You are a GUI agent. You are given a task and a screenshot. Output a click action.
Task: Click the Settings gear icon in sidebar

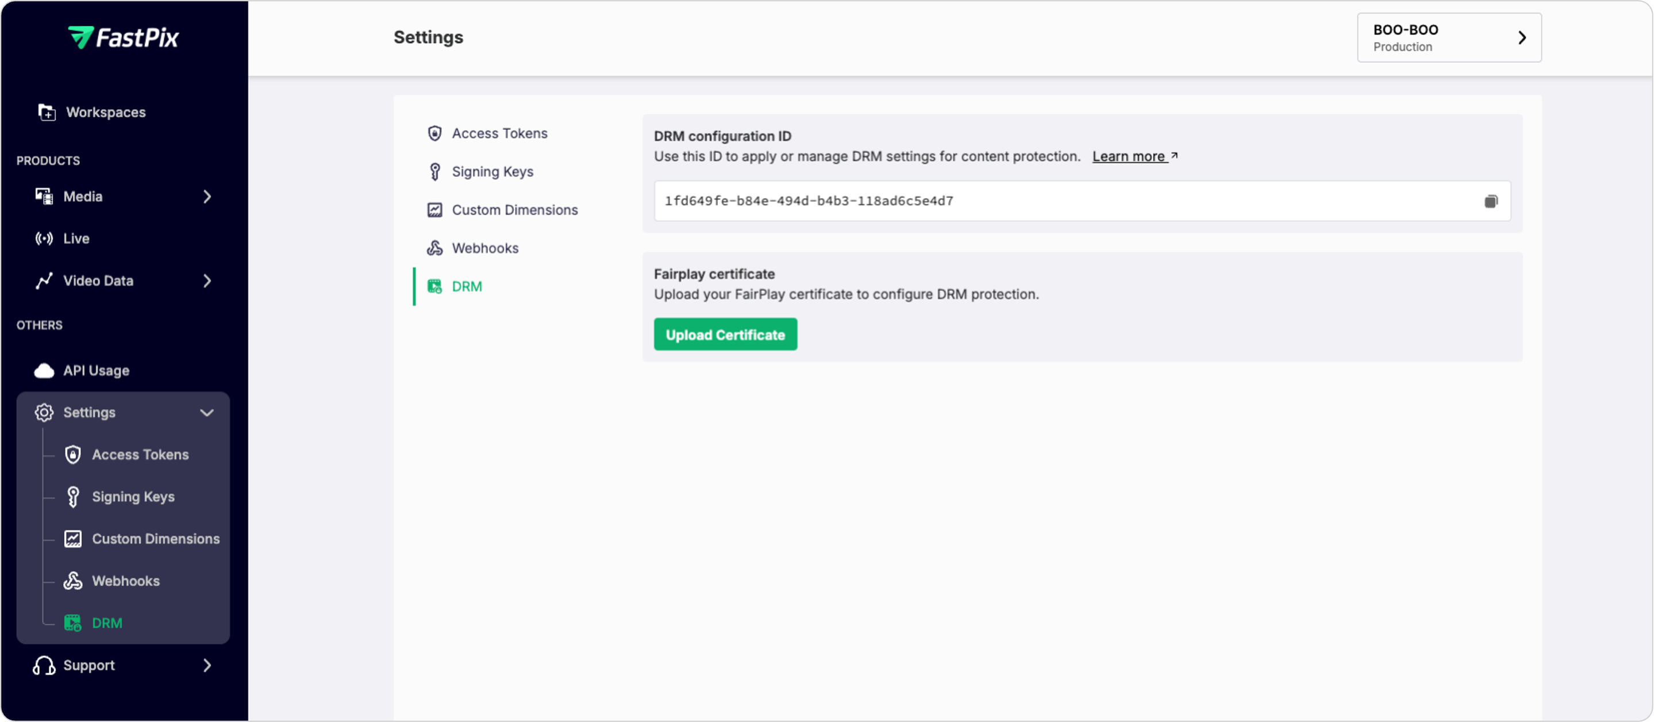click(x=44, y=412)
